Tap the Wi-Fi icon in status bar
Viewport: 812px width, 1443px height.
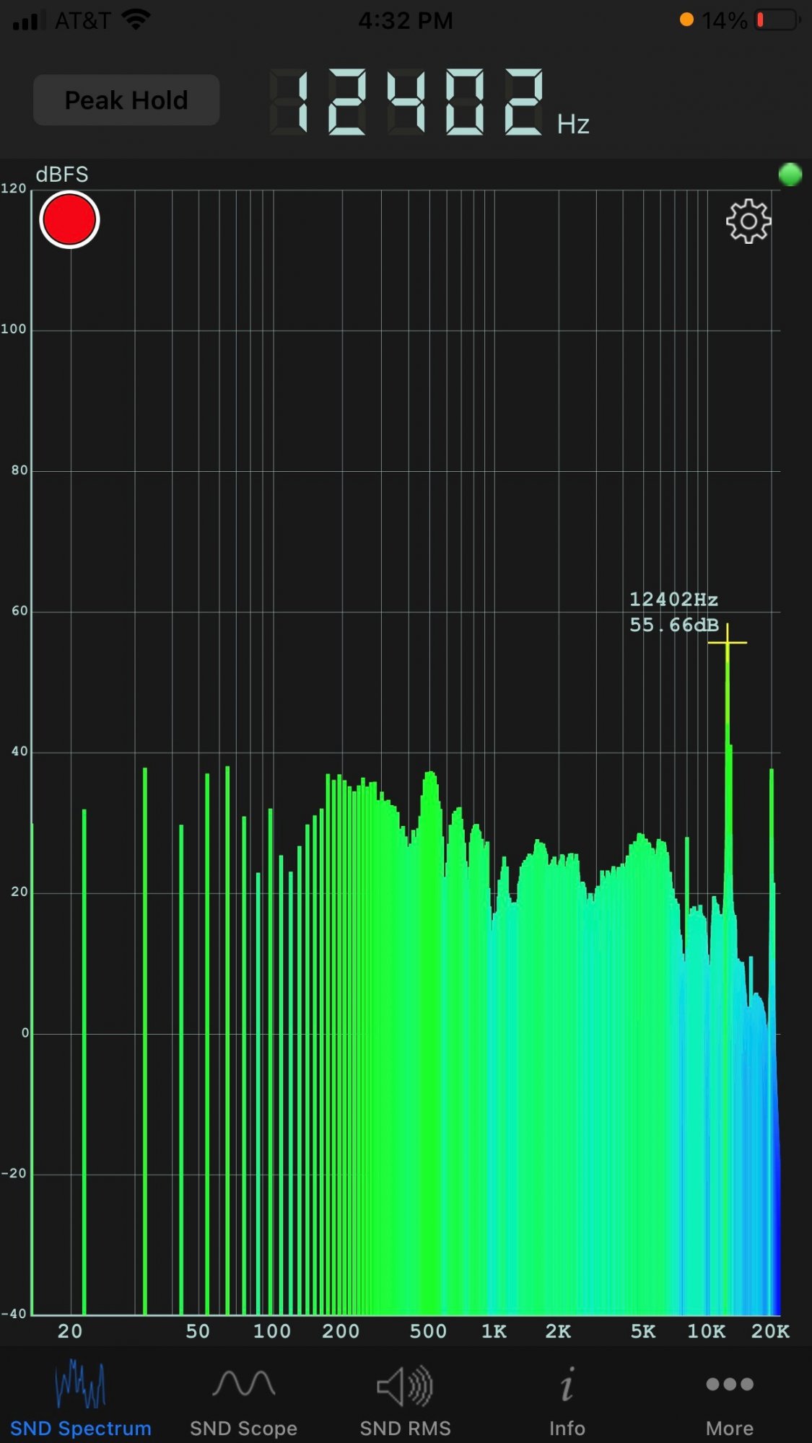coord(136,19)
